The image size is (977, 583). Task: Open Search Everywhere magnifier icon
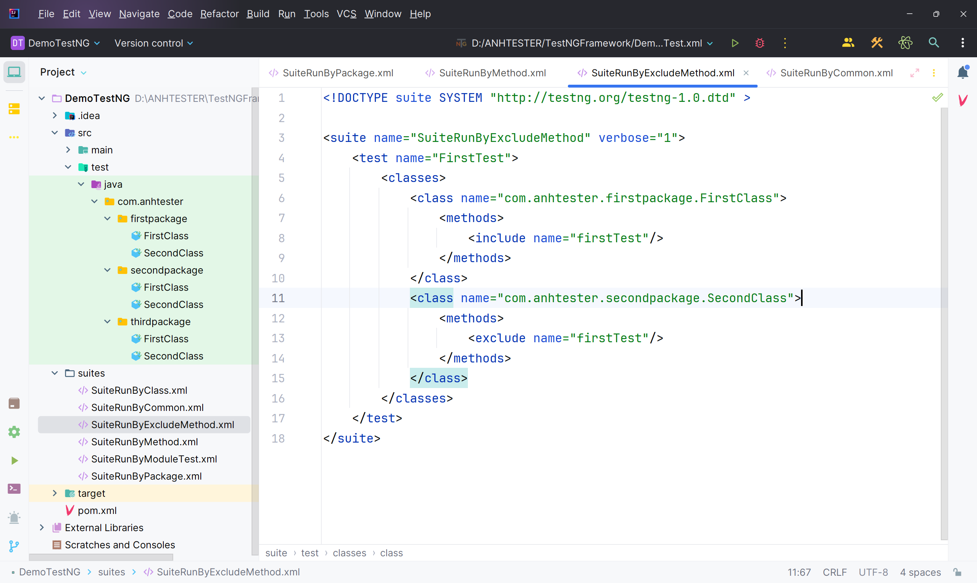tap(934, 43)
